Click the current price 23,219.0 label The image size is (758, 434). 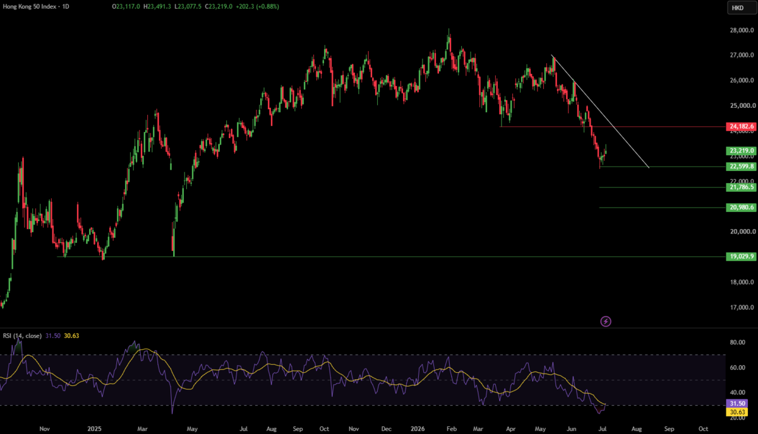coord(742,151)
